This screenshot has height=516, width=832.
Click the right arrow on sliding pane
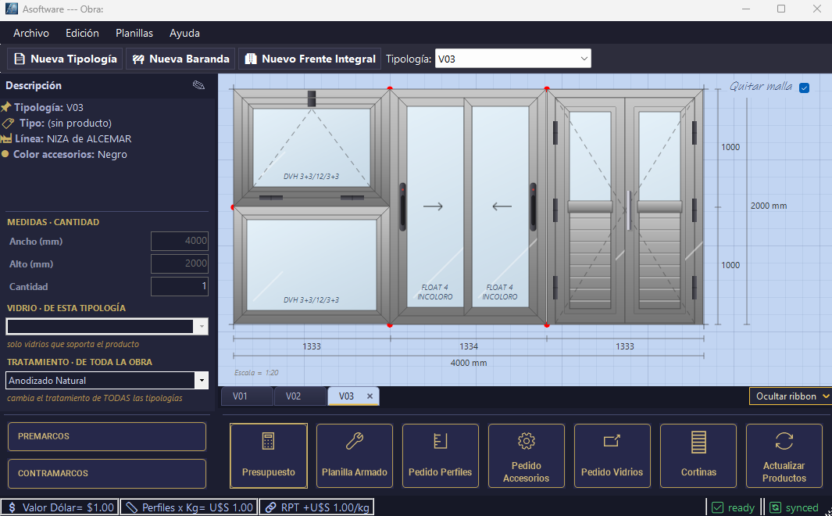tap(433, 206)
